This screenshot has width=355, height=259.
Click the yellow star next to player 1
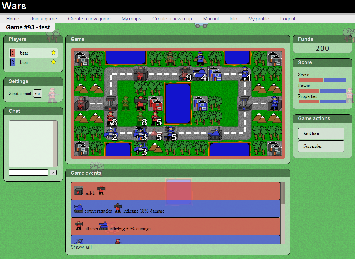point(54,53)
